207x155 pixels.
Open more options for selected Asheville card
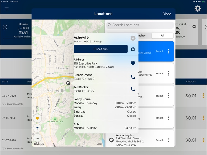coord(169,51)
